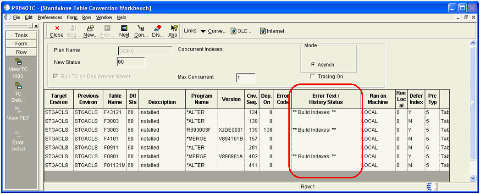
Task: Click the Error Text / History Status header
Action: click(x=326, y=99)
